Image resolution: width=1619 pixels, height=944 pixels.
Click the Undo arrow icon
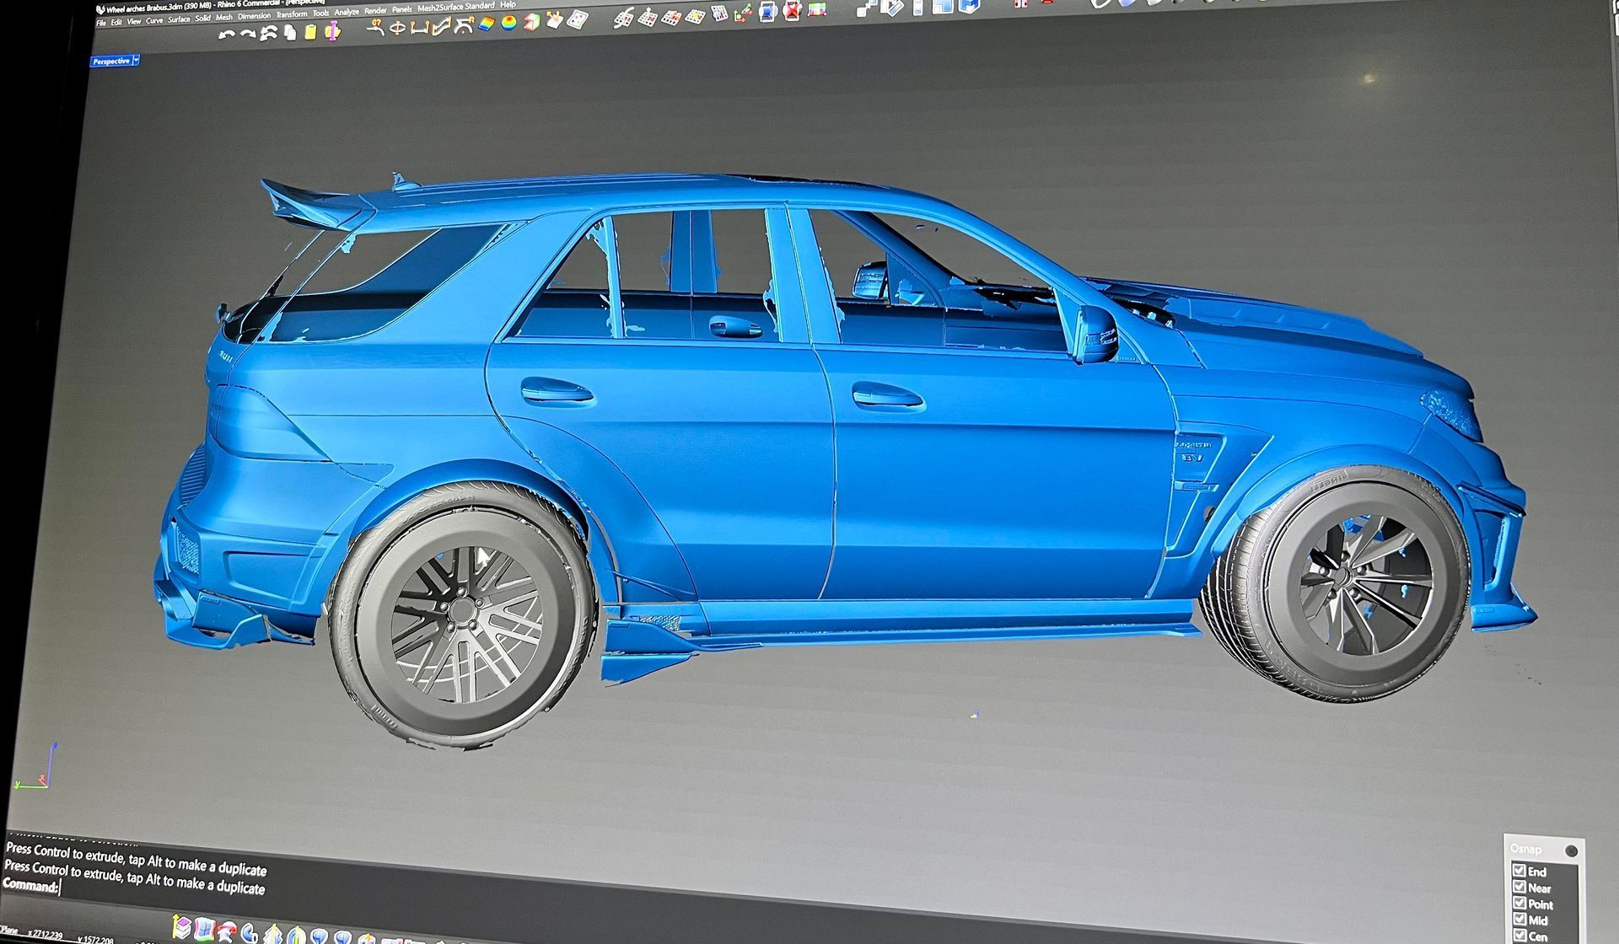pos(226,35)
